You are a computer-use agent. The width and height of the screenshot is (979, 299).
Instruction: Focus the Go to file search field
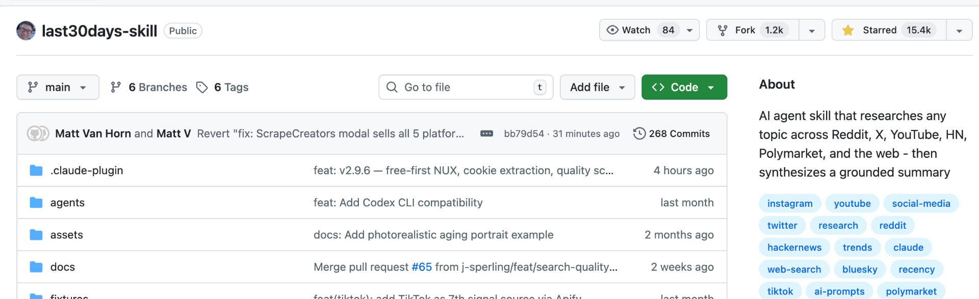pyautogui.click(x=466, y=87)
